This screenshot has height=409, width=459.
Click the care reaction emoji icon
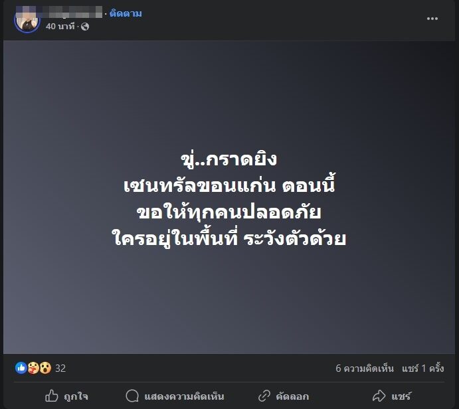pos(33,368)
